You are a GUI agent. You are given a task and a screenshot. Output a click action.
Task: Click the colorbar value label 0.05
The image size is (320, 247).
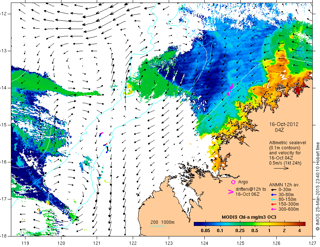(205, 231)
